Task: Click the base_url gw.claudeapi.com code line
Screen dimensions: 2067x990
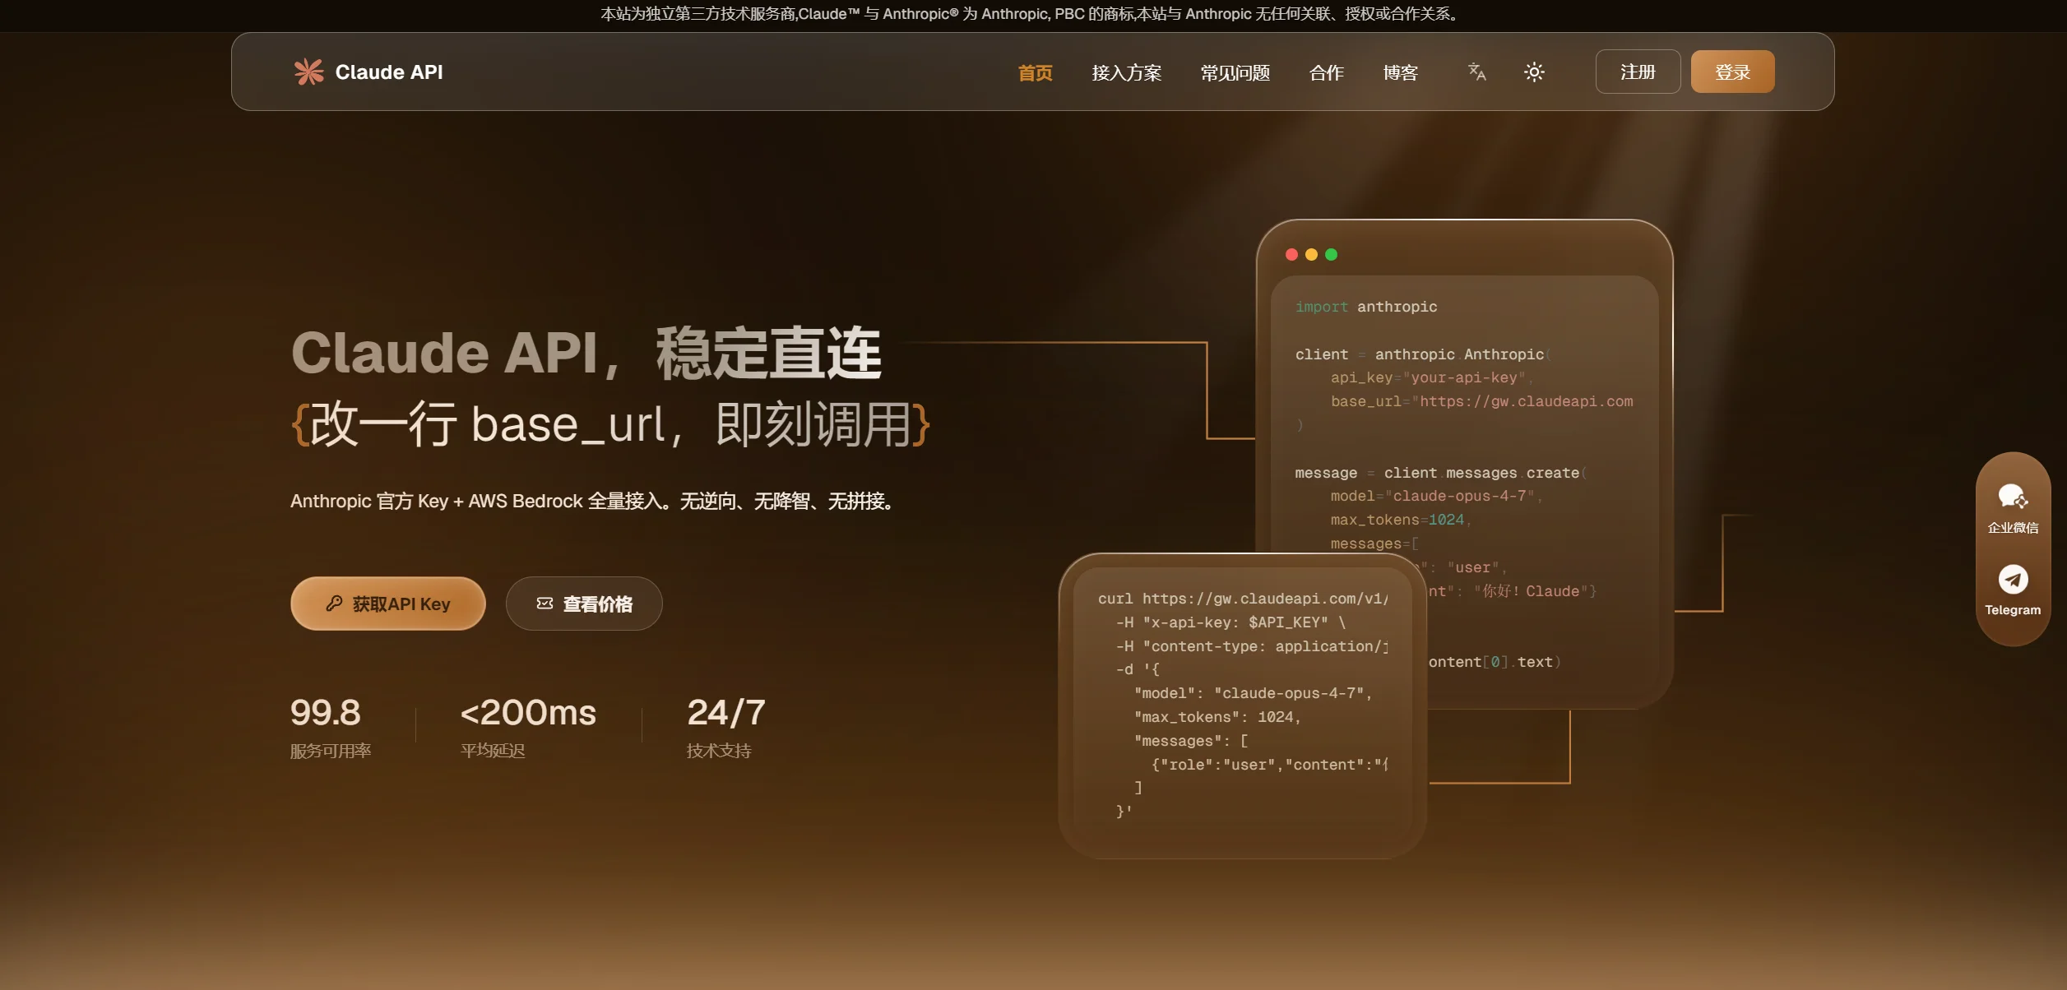Action: click(x=1482, y=401)
